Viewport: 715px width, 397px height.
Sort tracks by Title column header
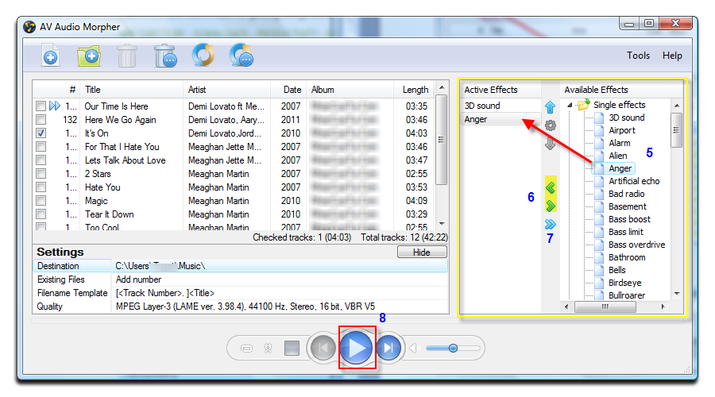coord(131,90)
